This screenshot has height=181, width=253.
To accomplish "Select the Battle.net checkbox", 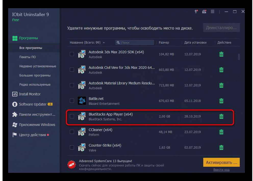I will click(72, 101).
